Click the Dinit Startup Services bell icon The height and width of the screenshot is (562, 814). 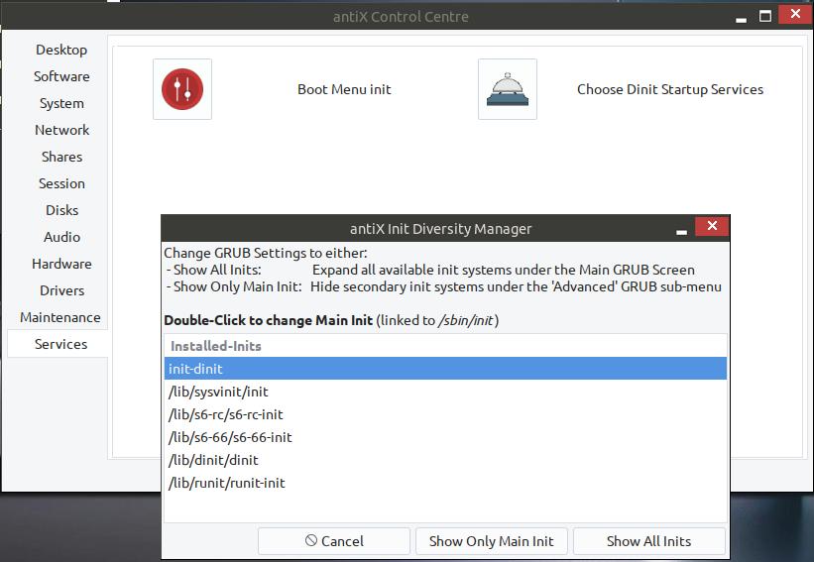coord(507,89)
